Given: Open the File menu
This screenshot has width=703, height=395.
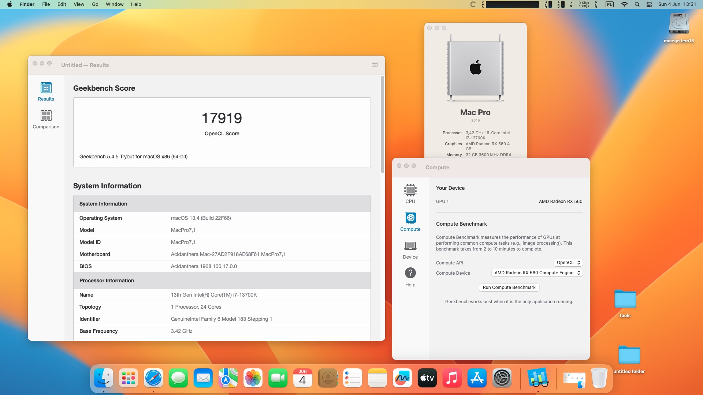Looking at the screenshot, I should coord(46,4).
